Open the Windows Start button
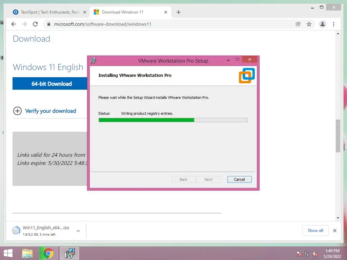The width and height of the screenshot is (347, 260). point(8,253)
